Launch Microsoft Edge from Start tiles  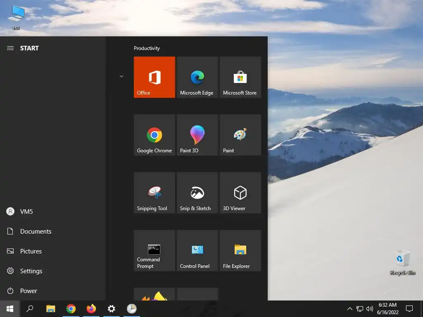pyautogui.click(x=197, y=77)
